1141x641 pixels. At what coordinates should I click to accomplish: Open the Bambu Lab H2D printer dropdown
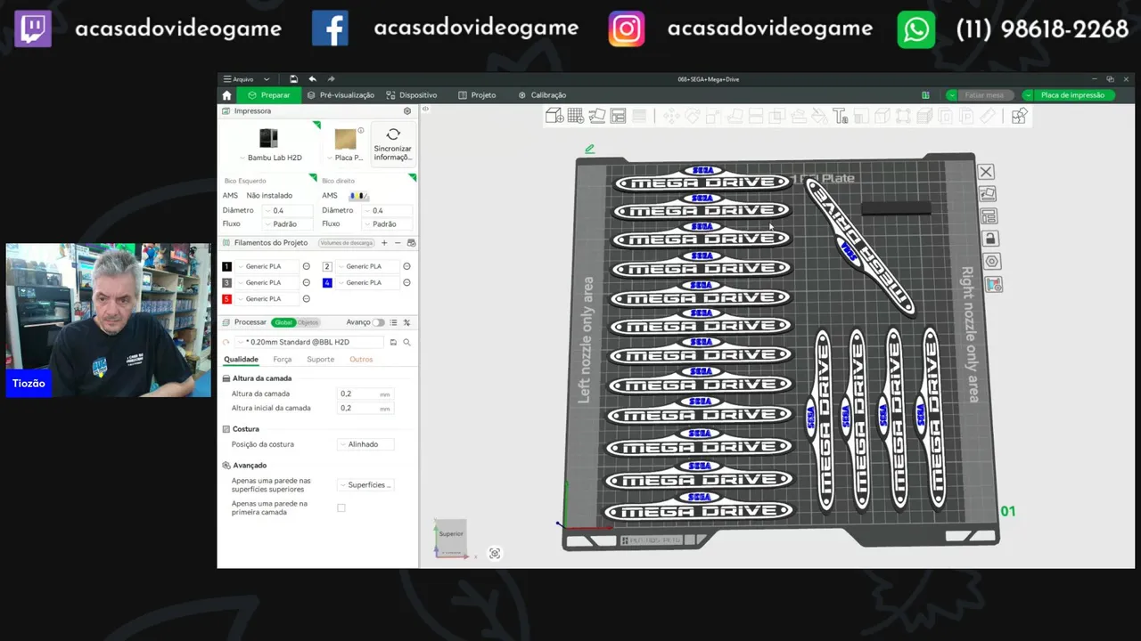pos(270,158)
